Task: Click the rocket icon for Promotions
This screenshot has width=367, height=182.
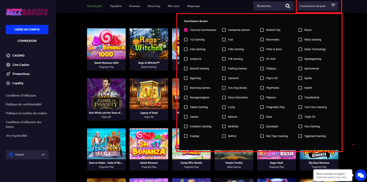Action: pyautogui.click(x=8, y=74)
